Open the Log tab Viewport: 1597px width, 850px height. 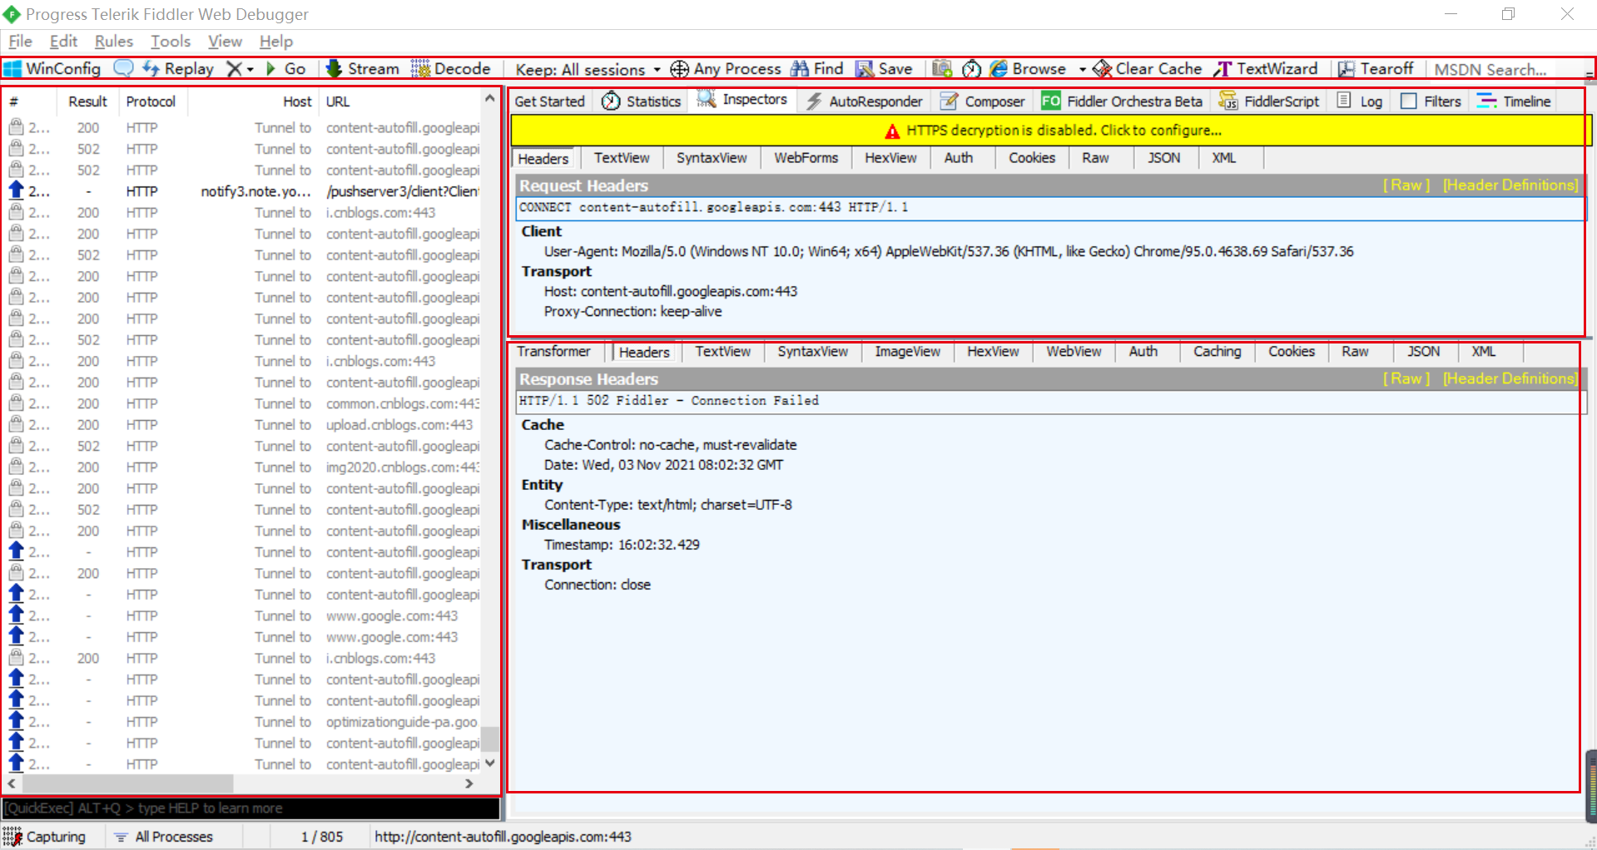pyautogui.click(x=1359, y=101)
